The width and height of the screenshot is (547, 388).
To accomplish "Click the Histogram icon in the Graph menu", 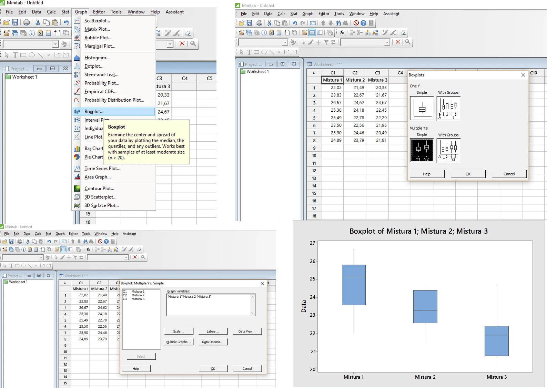I will 77,58.
